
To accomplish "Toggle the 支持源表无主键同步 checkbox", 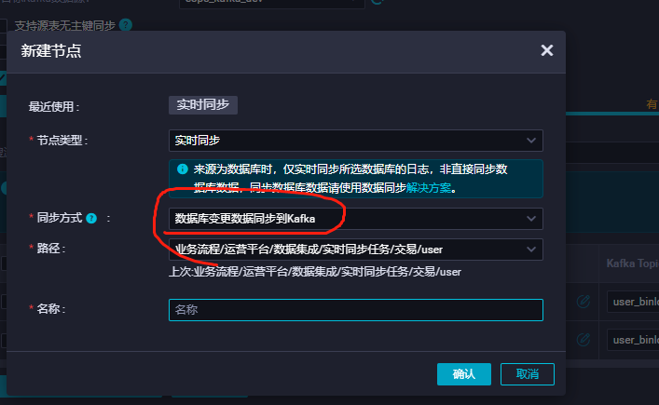I will 3,25.
